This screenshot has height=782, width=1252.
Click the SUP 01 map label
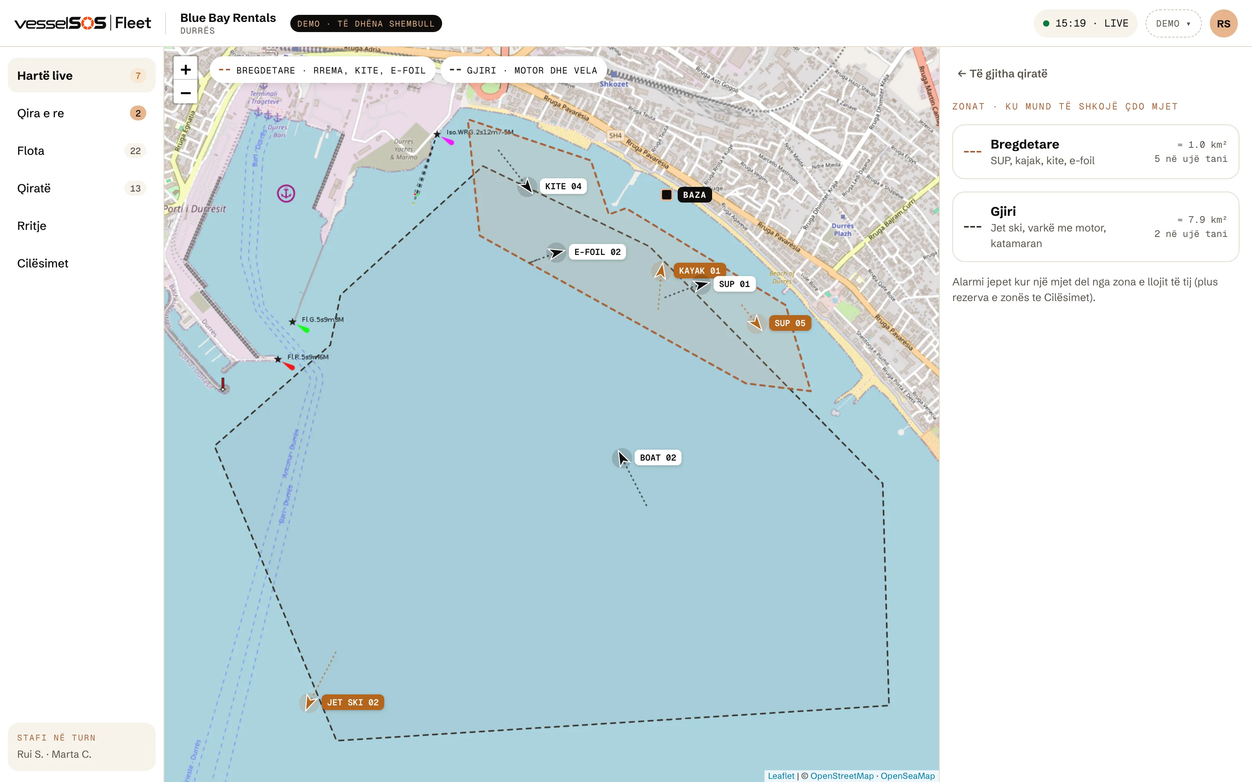(734, 284)
